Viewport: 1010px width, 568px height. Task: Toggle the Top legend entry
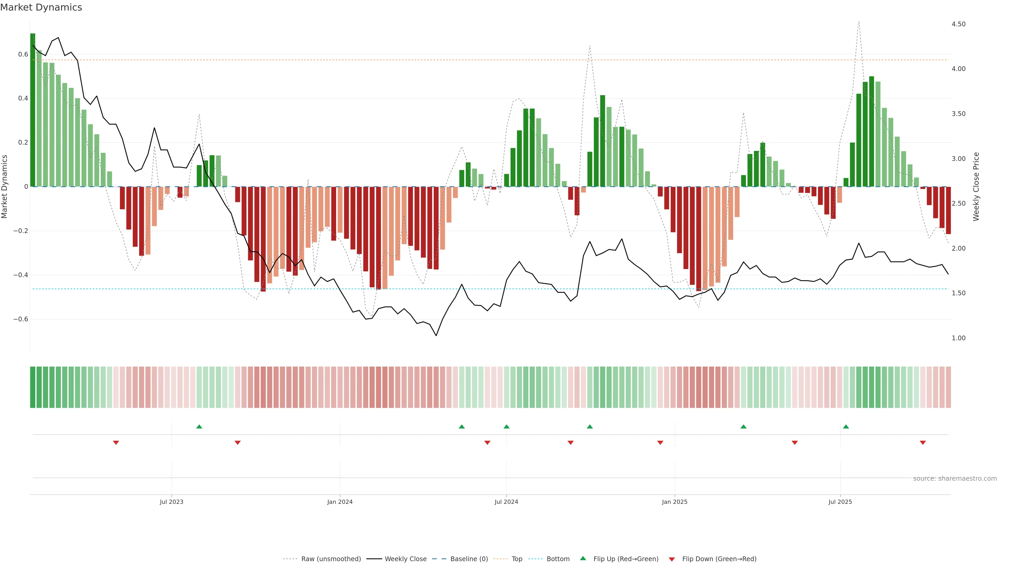(517, 559)
